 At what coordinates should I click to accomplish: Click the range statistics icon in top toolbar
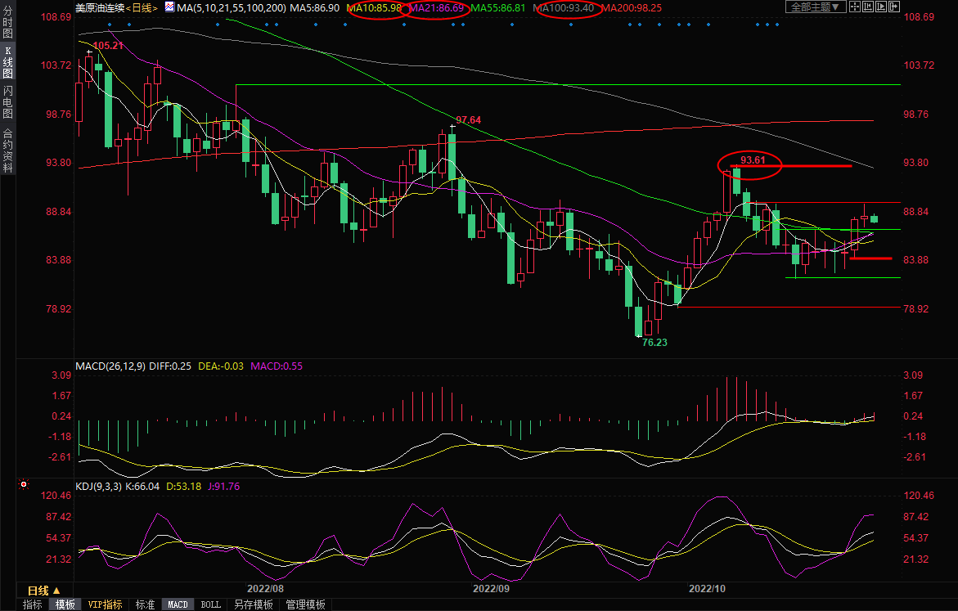(868, 7)
